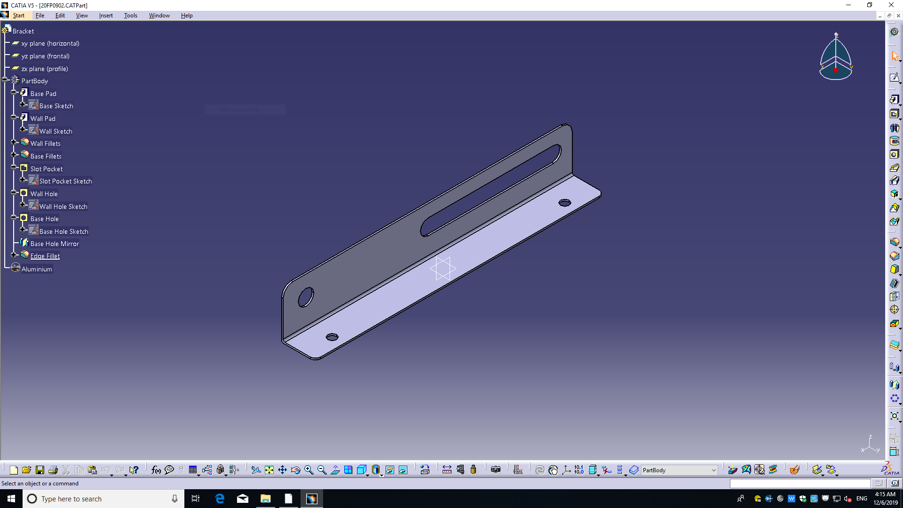
Task: Click the Formula f(x) icon
Action: (156, 470)
